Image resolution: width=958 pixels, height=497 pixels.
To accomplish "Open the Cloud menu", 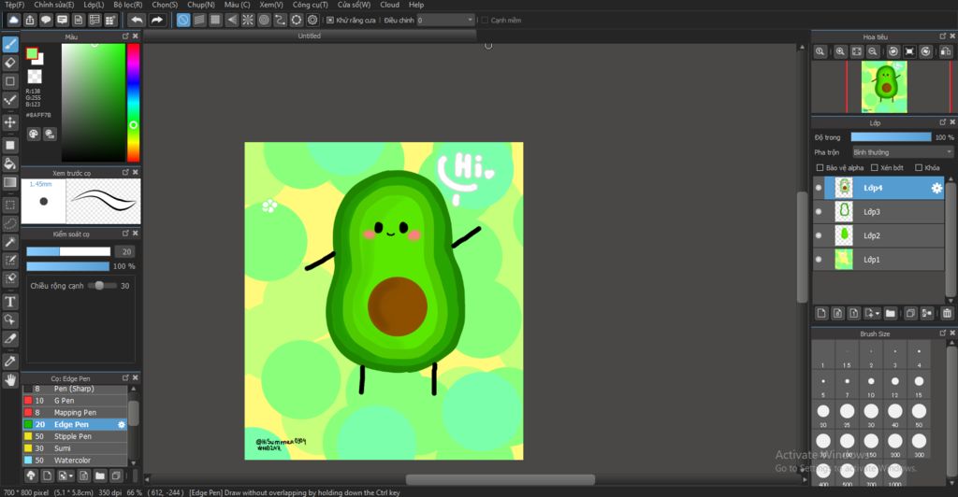I will (390, 5).
